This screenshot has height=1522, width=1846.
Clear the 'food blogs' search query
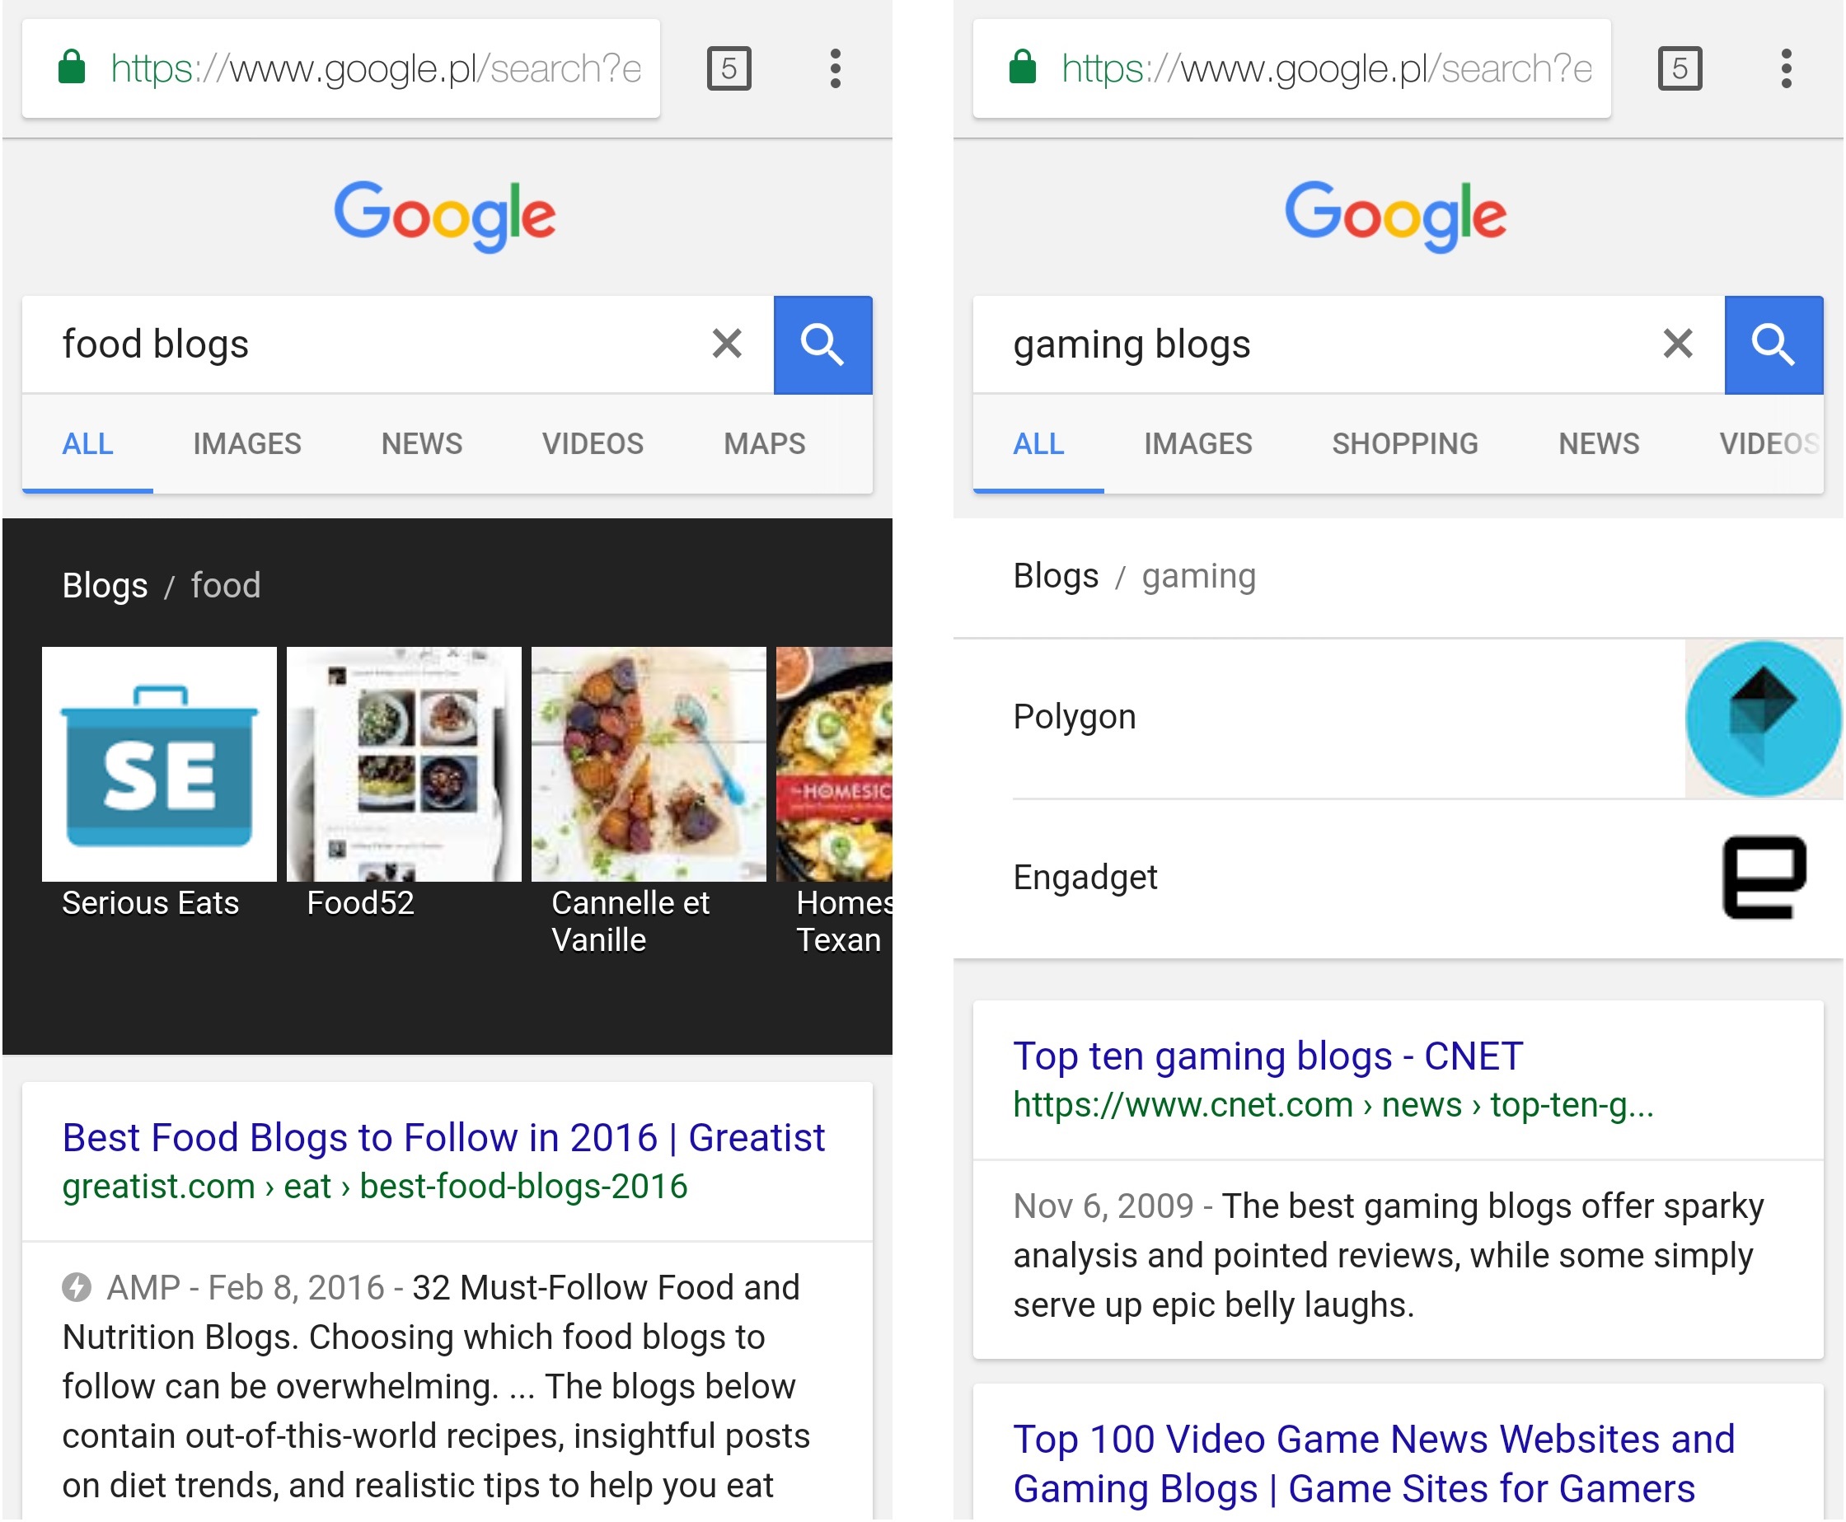tap(727, 344)
